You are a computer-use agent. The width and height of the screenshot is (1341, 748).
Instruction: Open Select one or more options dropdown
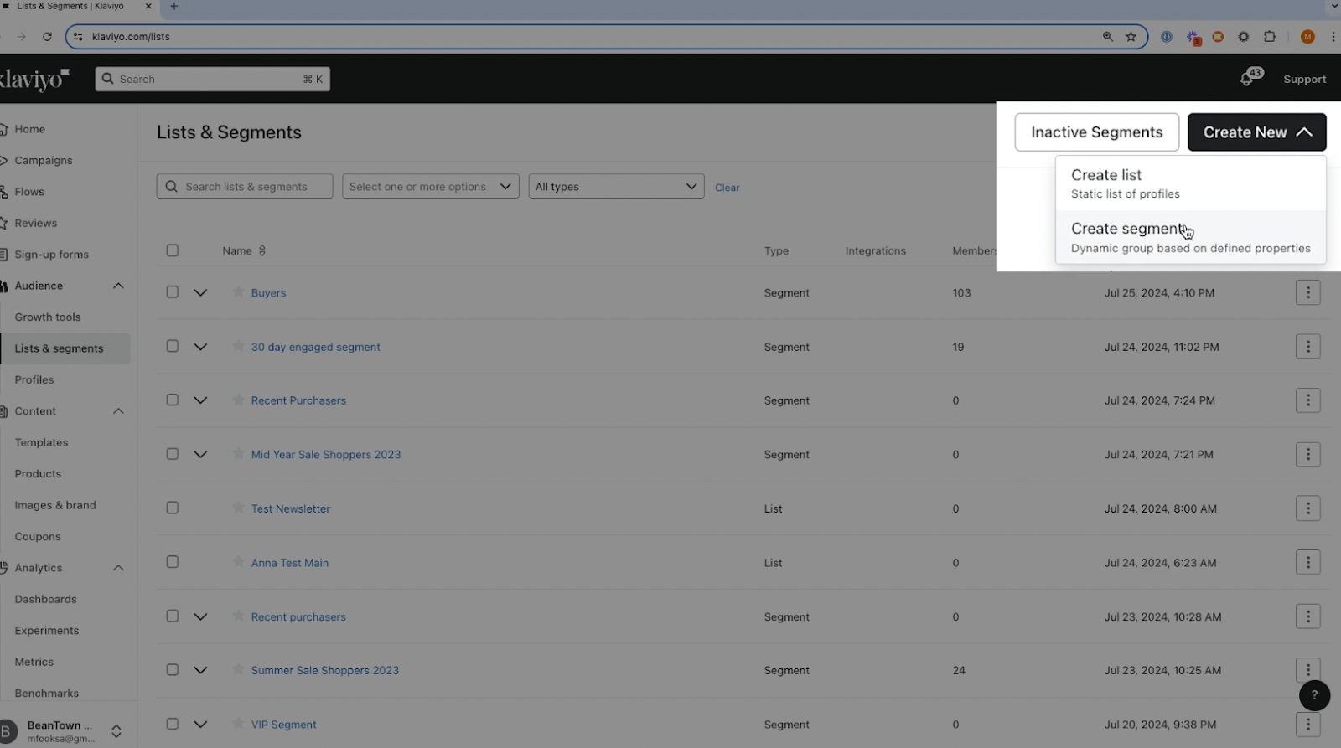pos(431,186)
